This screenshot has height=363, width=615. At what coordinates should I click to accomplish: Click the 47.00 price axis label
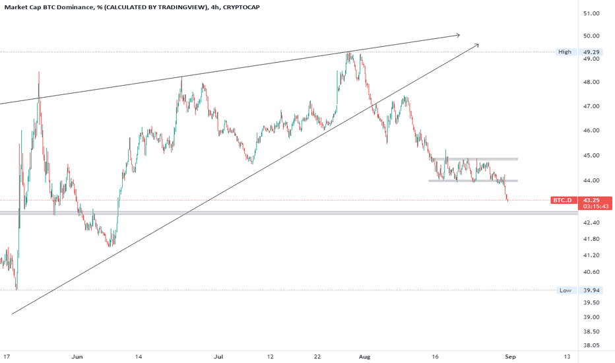pos(591,106)
